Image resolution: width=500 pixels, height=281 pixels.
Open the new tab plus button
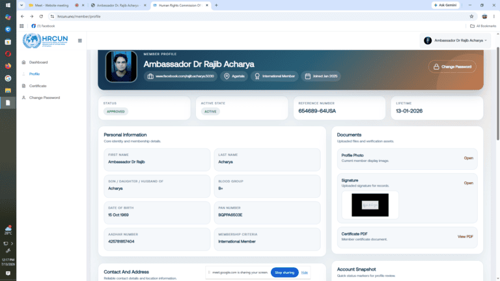(216, 5)
